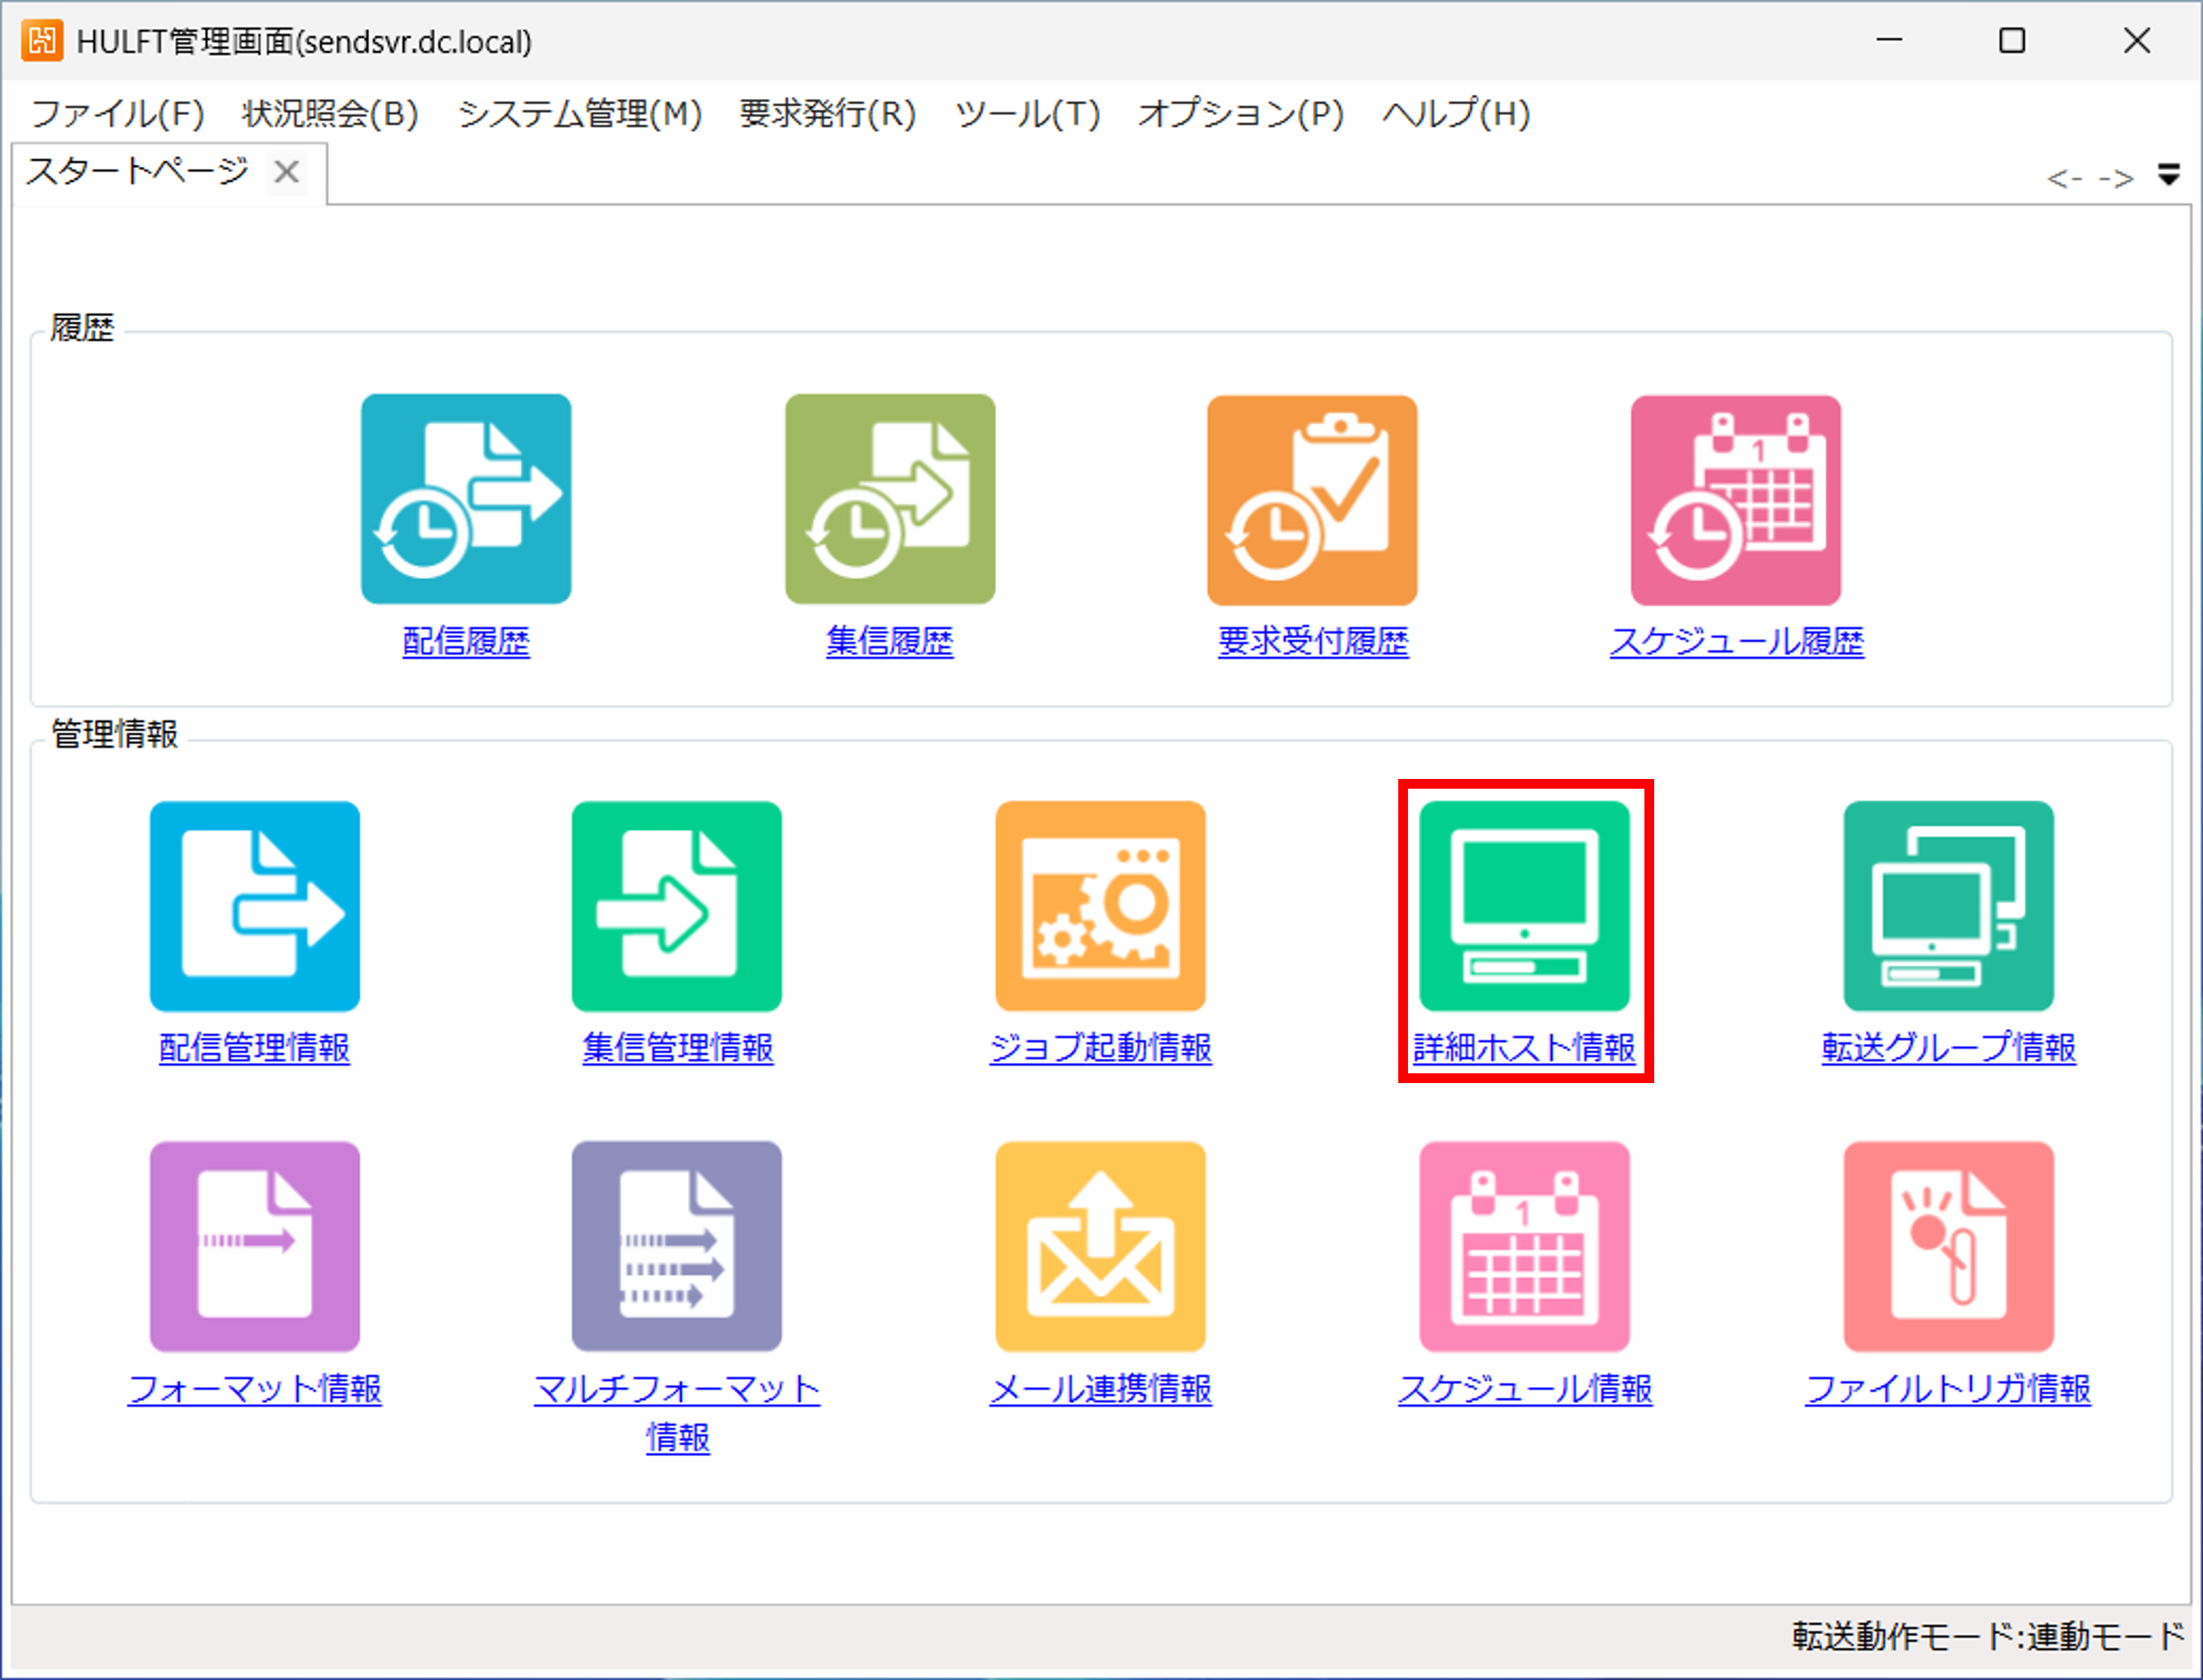
Task: Click the ジョブ起動情報 gear icon
Action: 1100,906
